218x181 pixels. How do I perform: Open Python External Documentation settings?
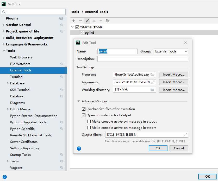pyautogui.click(x=34, y=116)
